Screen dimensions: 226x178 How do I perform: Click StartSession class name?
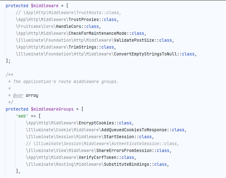tap(119, 137)
